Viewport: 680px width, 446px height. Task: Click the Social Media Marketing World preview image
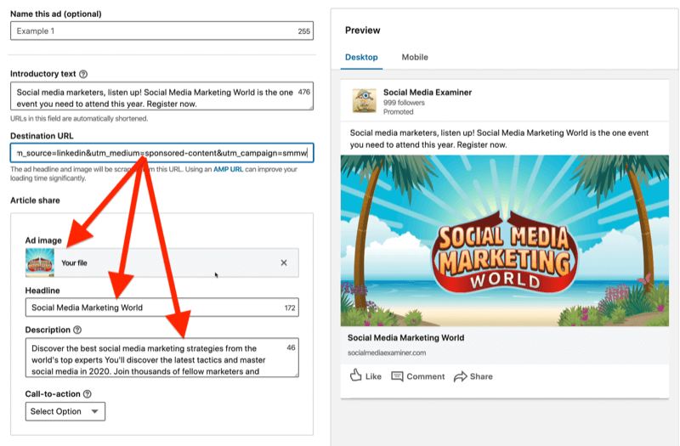tap(504, 240)
